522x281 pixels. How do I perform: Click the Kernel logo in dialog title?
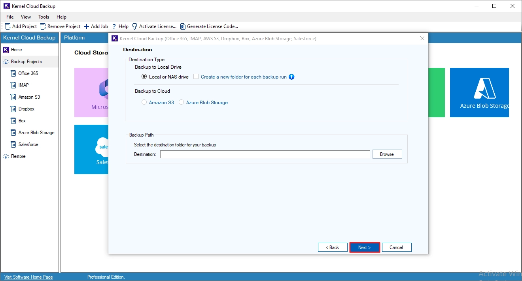tap(115, 38)
